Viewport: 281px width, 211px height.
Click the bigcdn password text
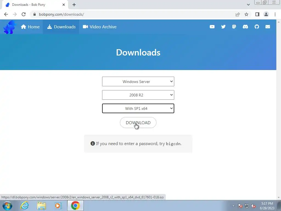(173, 144)
